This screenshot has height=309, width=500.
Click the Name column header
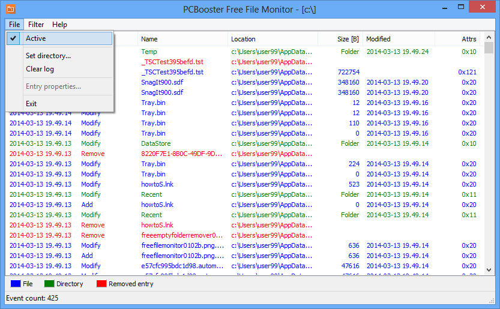point(182,39)
